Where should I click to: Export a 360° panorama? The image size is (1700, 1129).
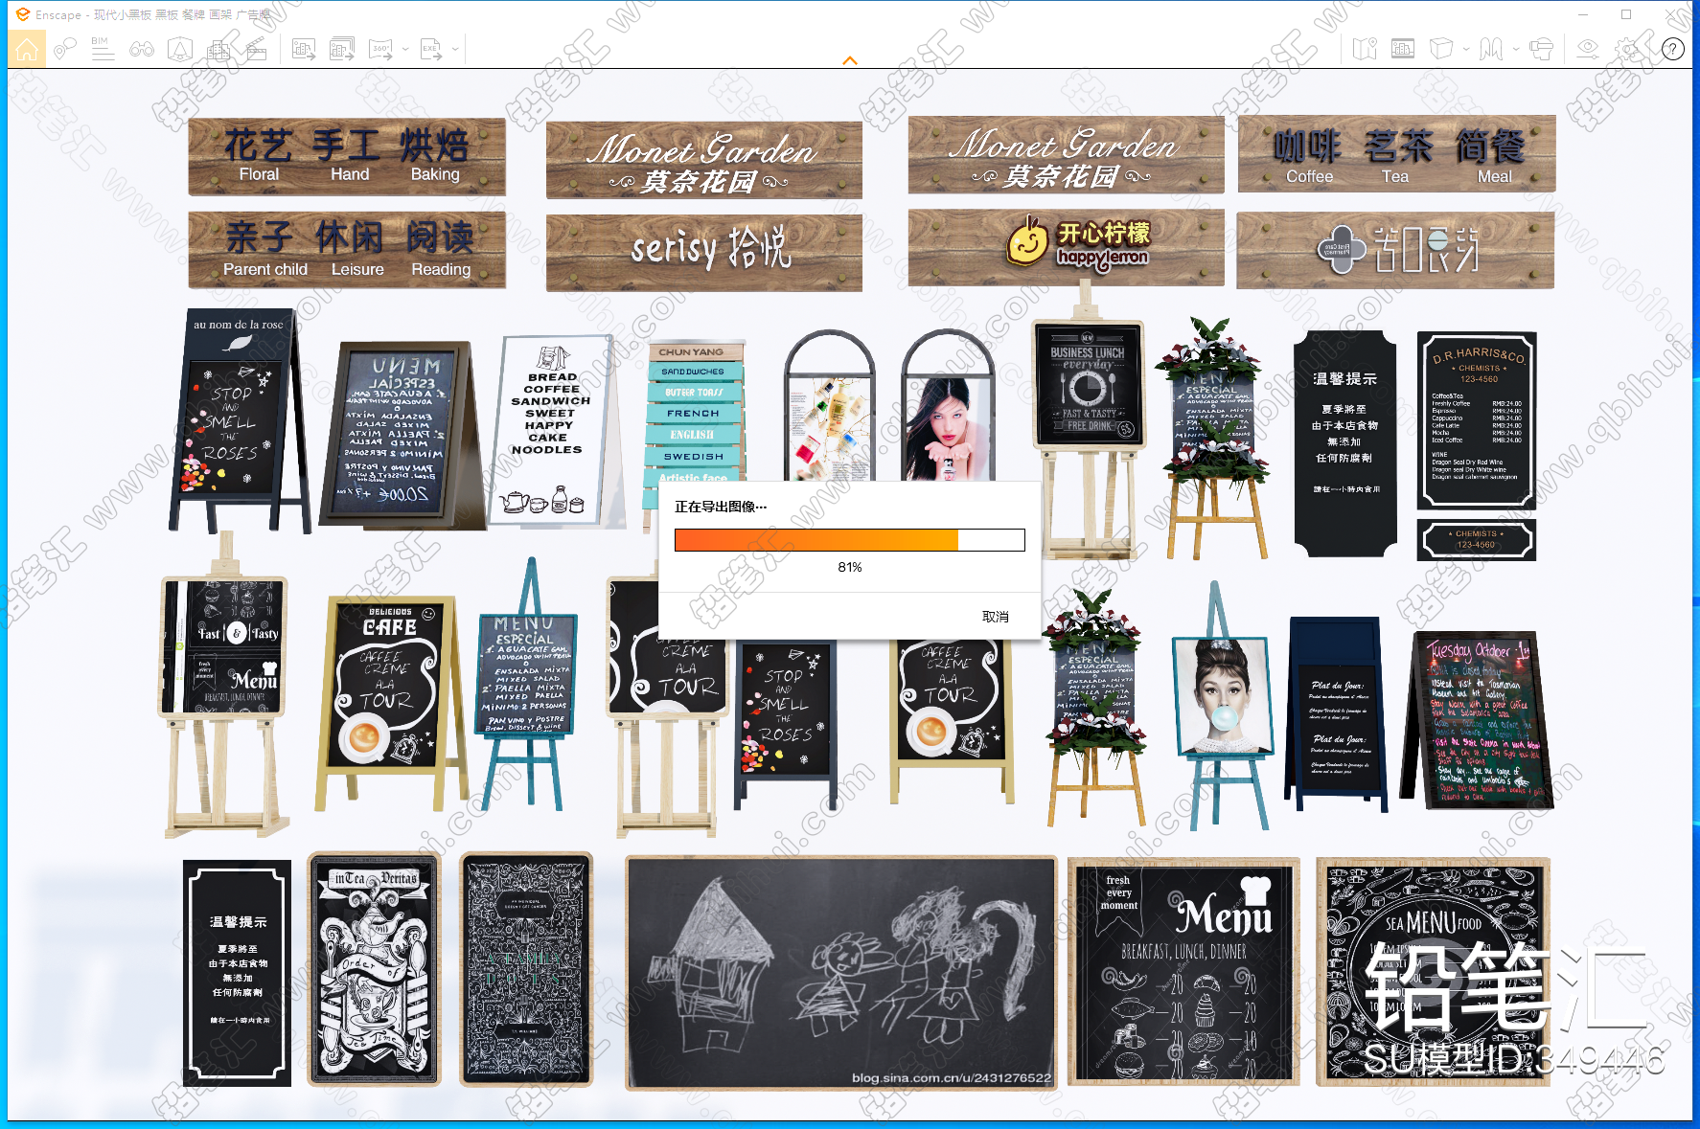pyautogui.click(x=380, y=49)
